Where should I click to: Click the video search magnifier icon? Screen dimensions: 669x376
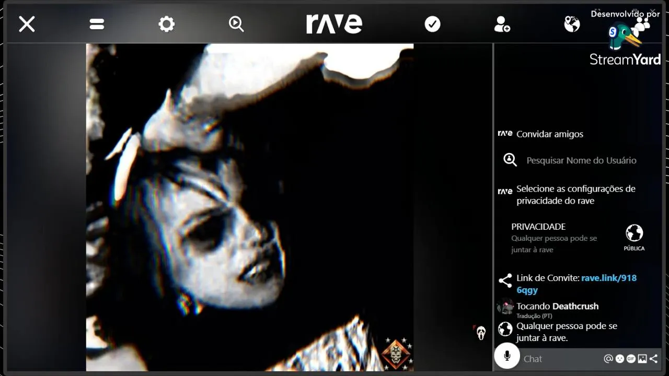pos(236,24)
